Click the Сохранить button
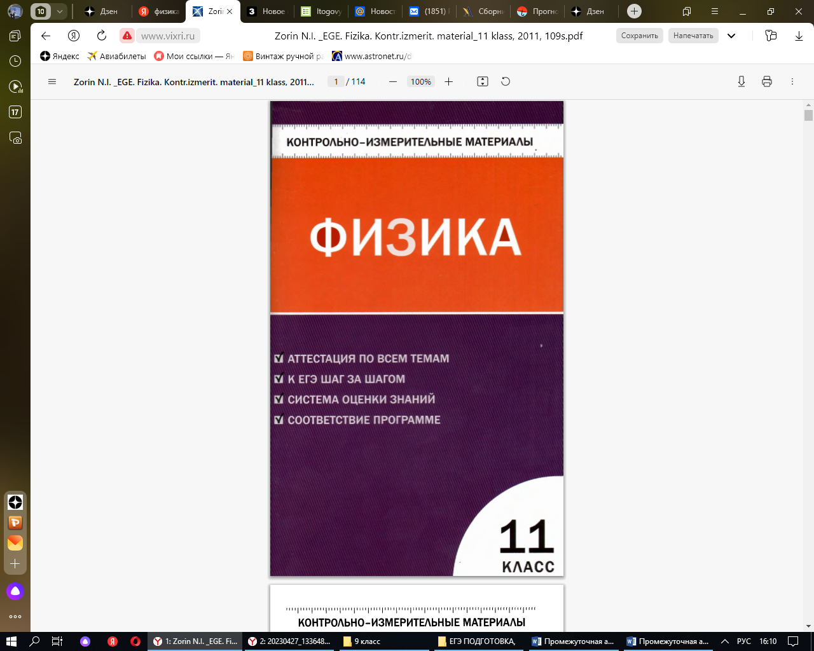The width and height of the screenshot is (814, 651). pyautogui.click(x=640, y=36)
